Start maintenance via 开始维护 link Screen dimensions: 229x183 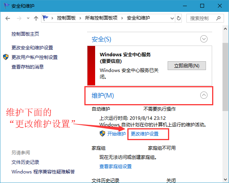coord(116,134)
